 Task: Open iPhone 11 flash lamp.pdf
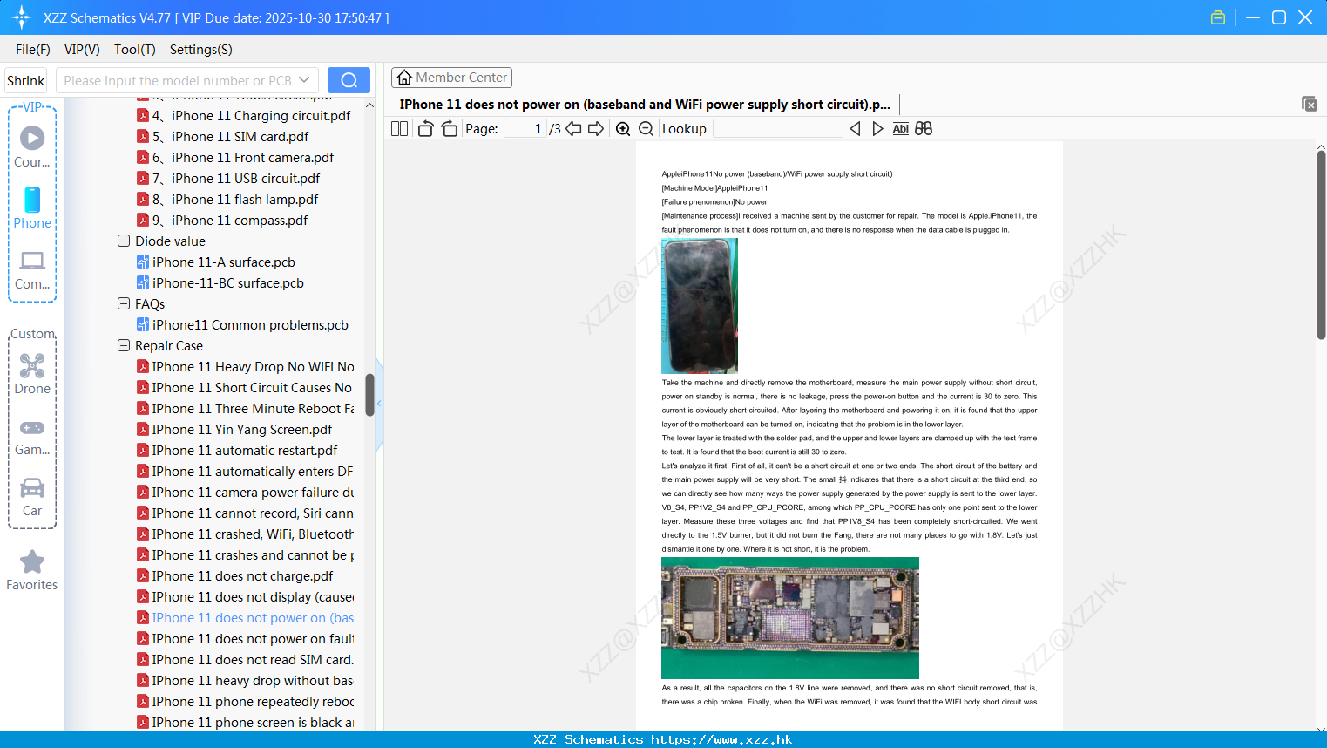coord(227,199)
